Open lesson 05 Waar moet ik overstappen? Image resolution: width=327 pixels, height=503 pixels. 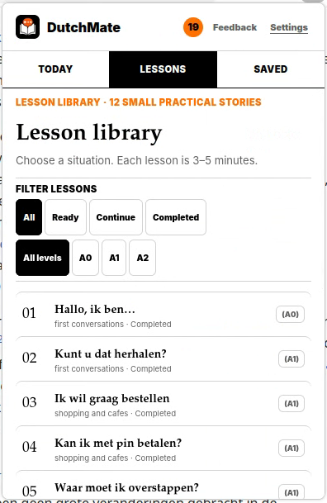[163, 485]
